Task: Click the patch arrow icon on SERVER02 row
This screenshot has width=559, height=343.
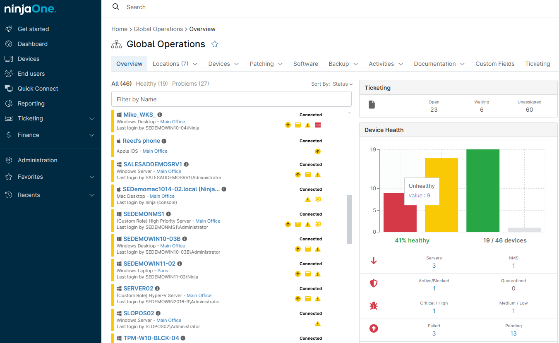Action: pyautogui.click(x=298, y=299)
